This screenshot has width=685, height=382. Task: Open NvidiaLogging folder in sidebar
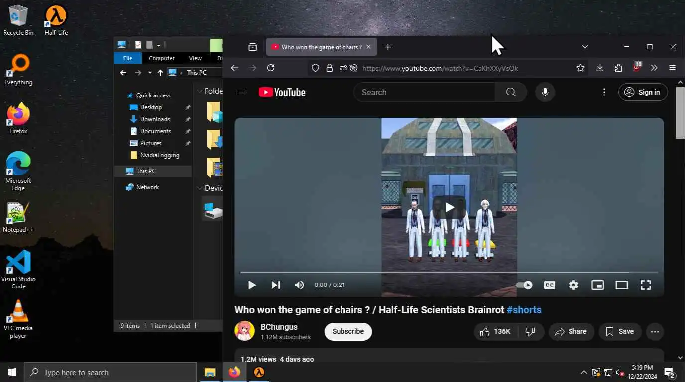pyautogui.click(x=159, y=155)
